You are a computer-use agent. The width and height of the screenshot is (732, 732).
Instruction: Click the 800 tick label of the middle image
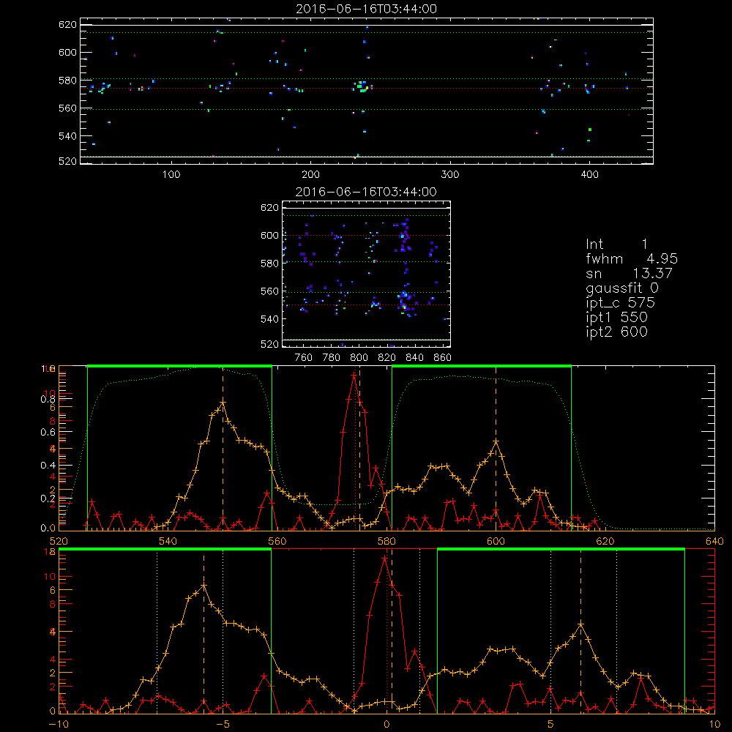[x=359, y=358]
